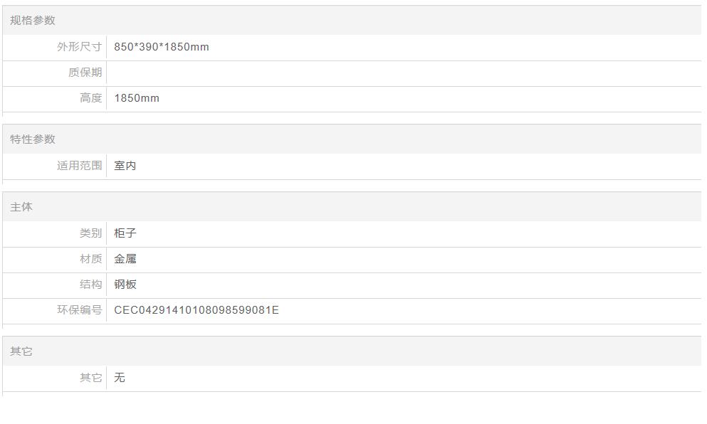Select the 类别 row label

click(x=91, y=233)
